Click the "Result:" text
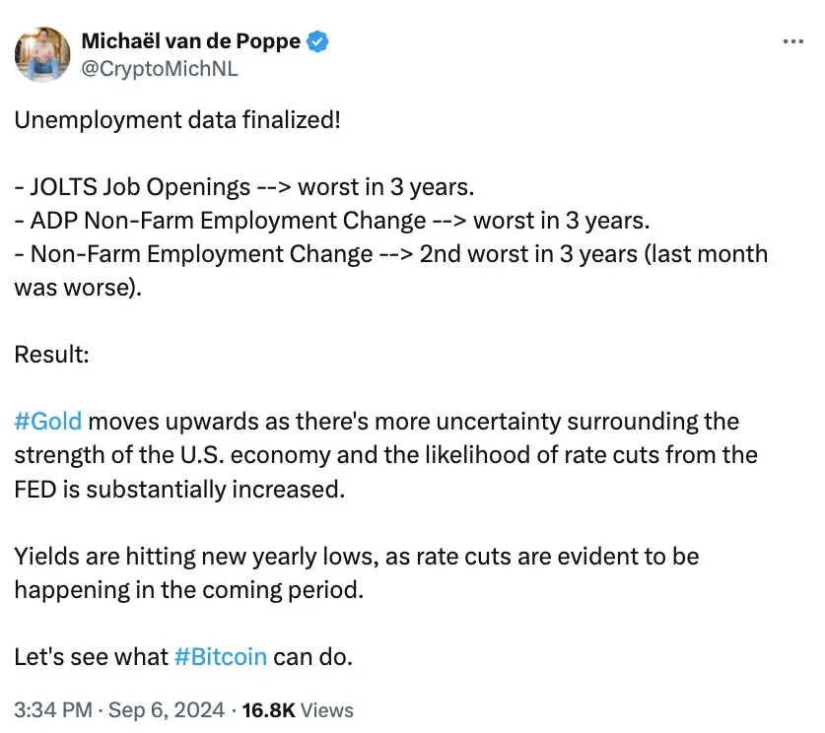825x733 pixels. pyautogui.click(x=51, y=355)
